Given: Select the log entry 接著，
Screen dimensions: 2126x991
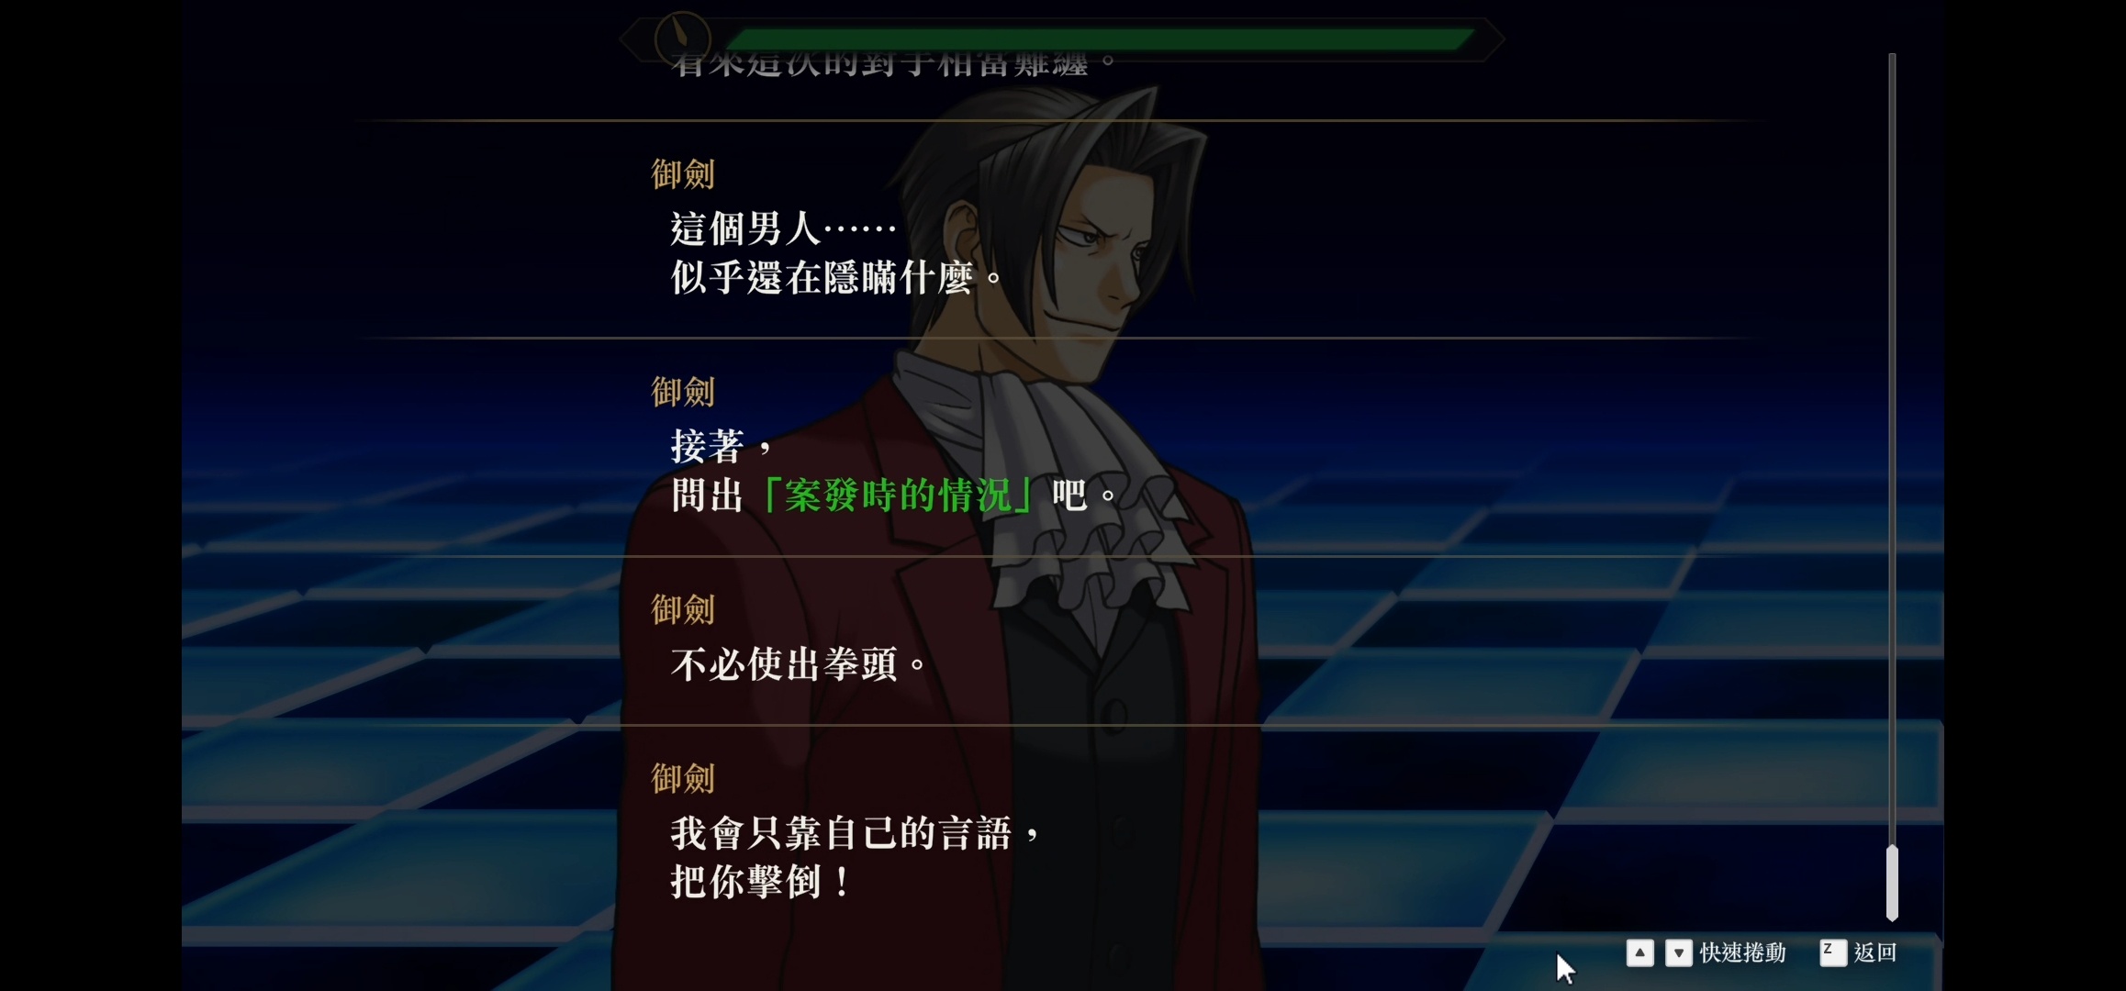Looking at the screenshot, I should (x=722, y=447).
